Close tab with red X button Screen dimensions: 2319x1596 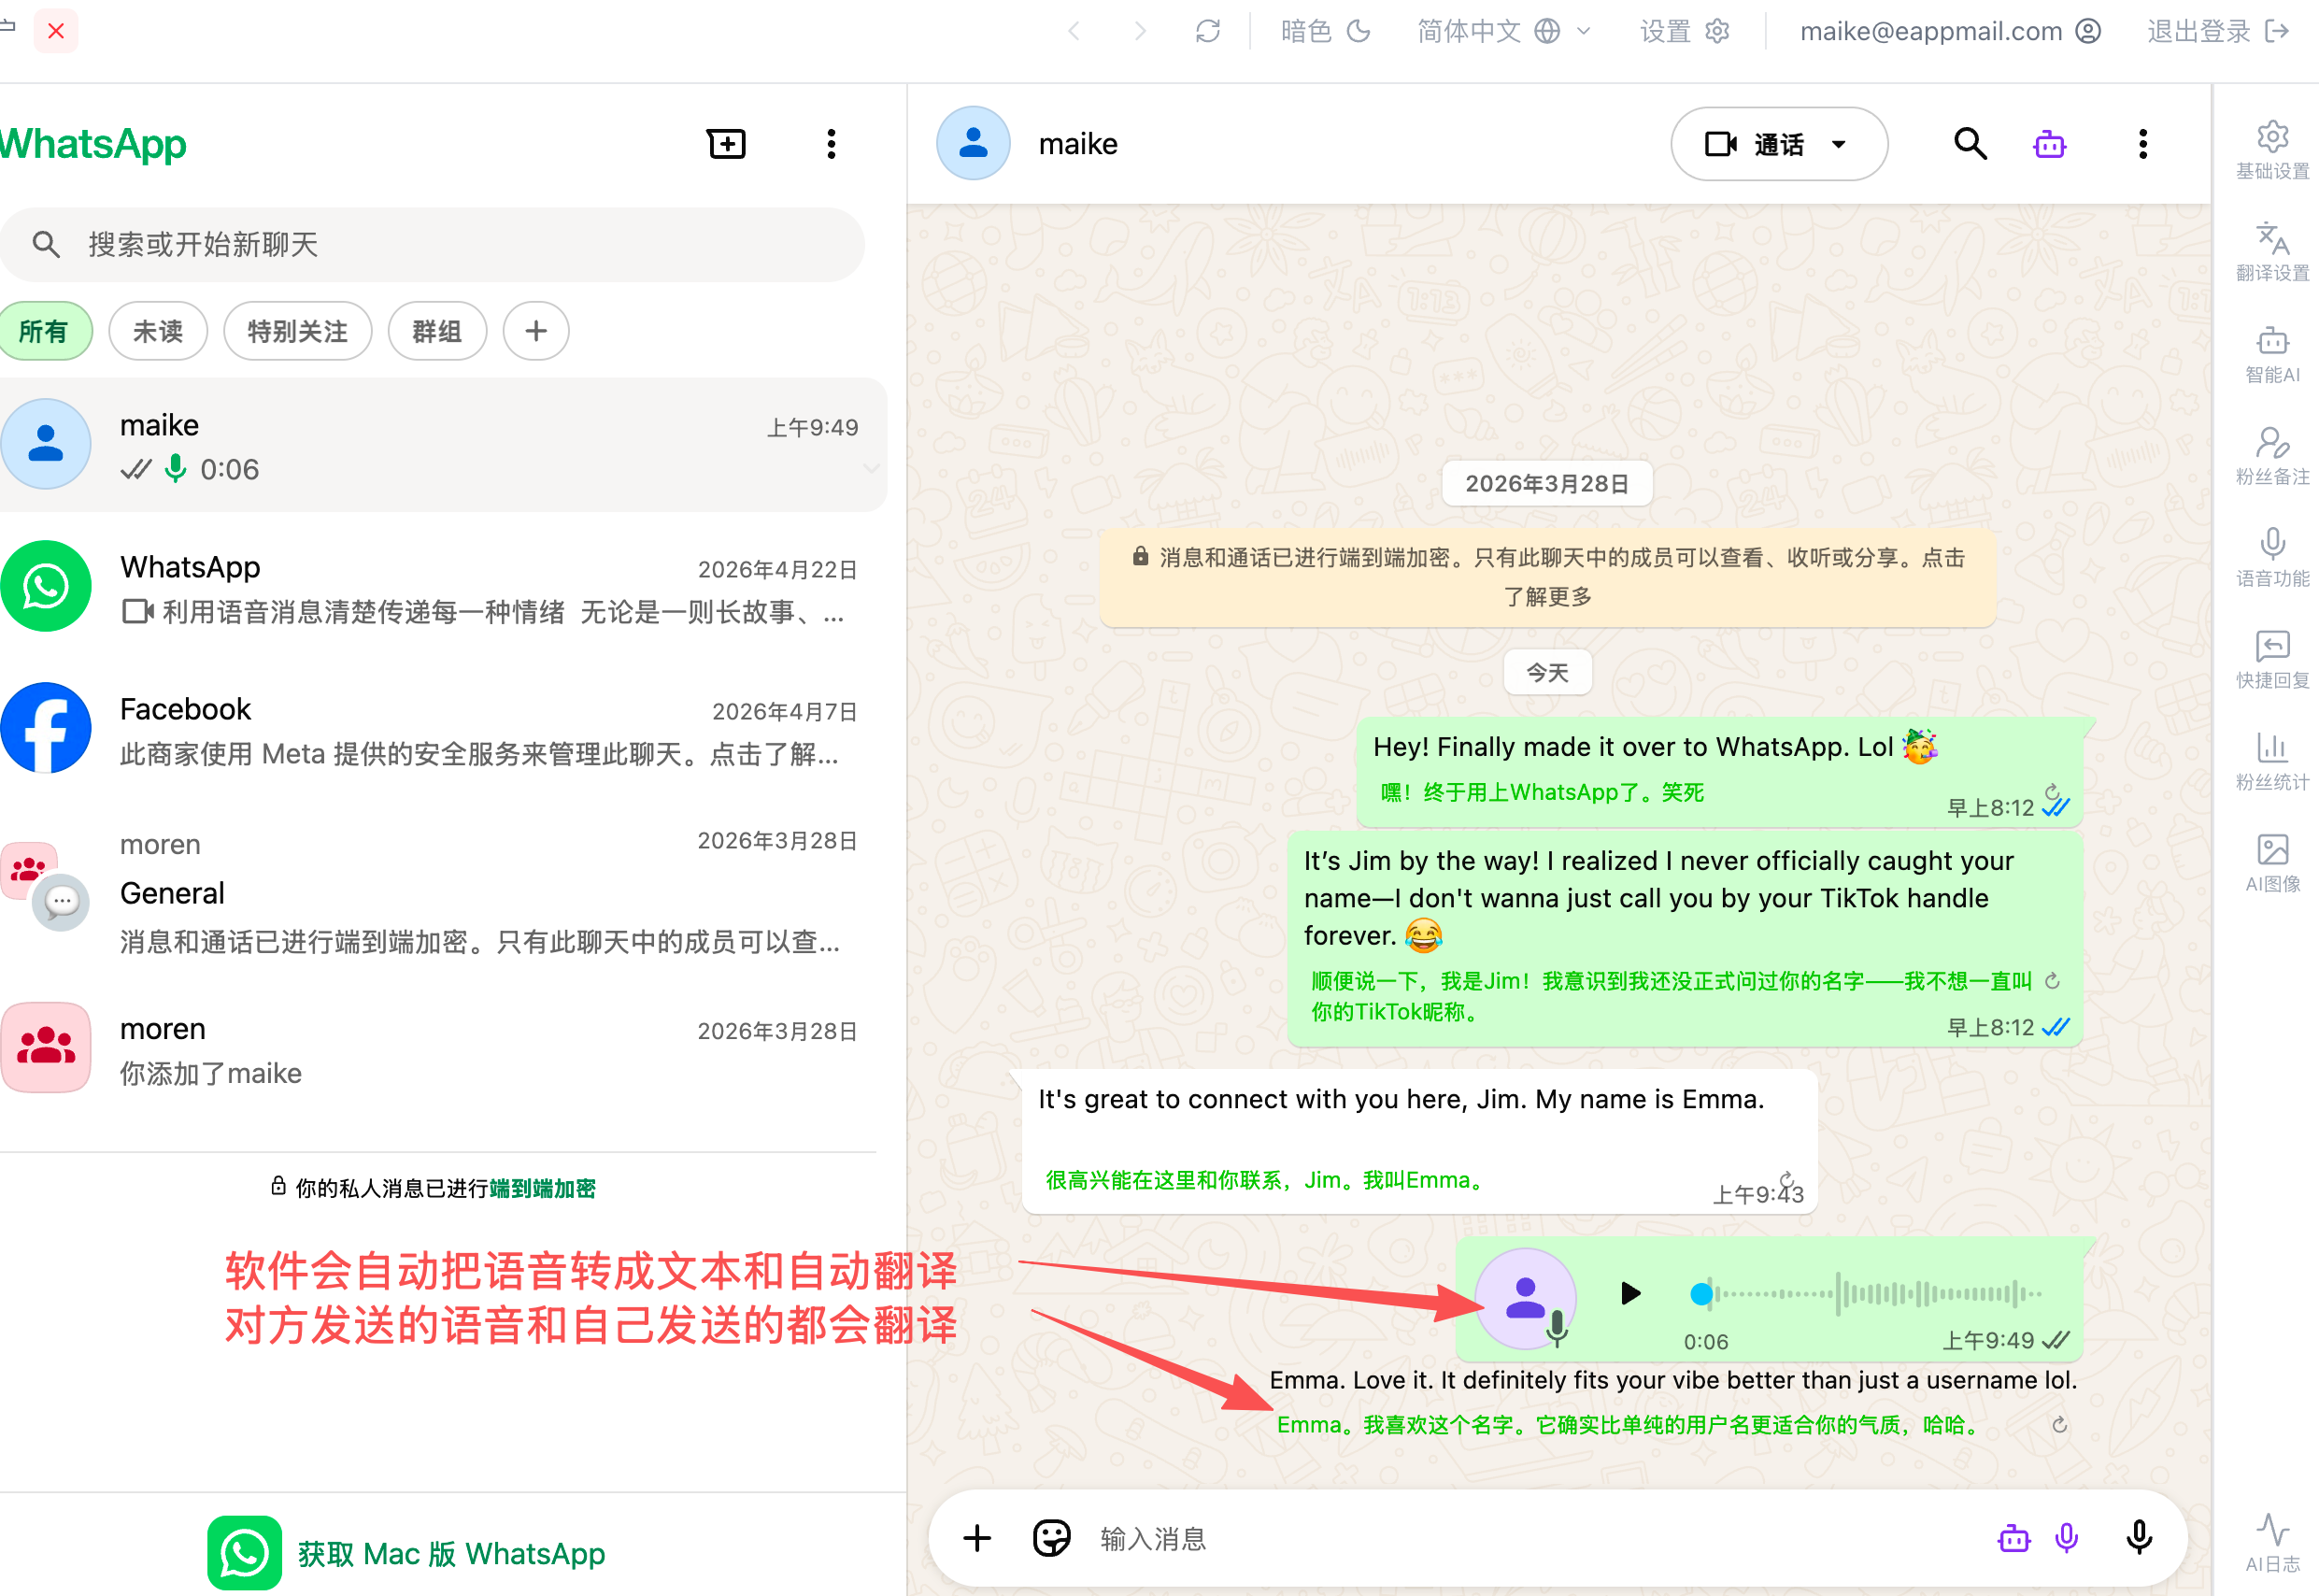[x=56, y=31]
